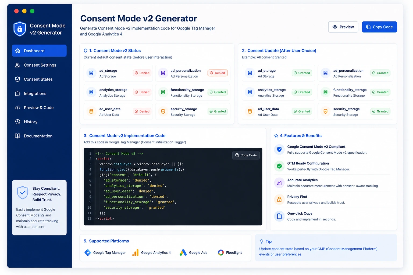The height and width of the screenshot is (275, 413).
Task: Click the Google Ads logo
Action: pyautogui.click(x=183, y=252)
